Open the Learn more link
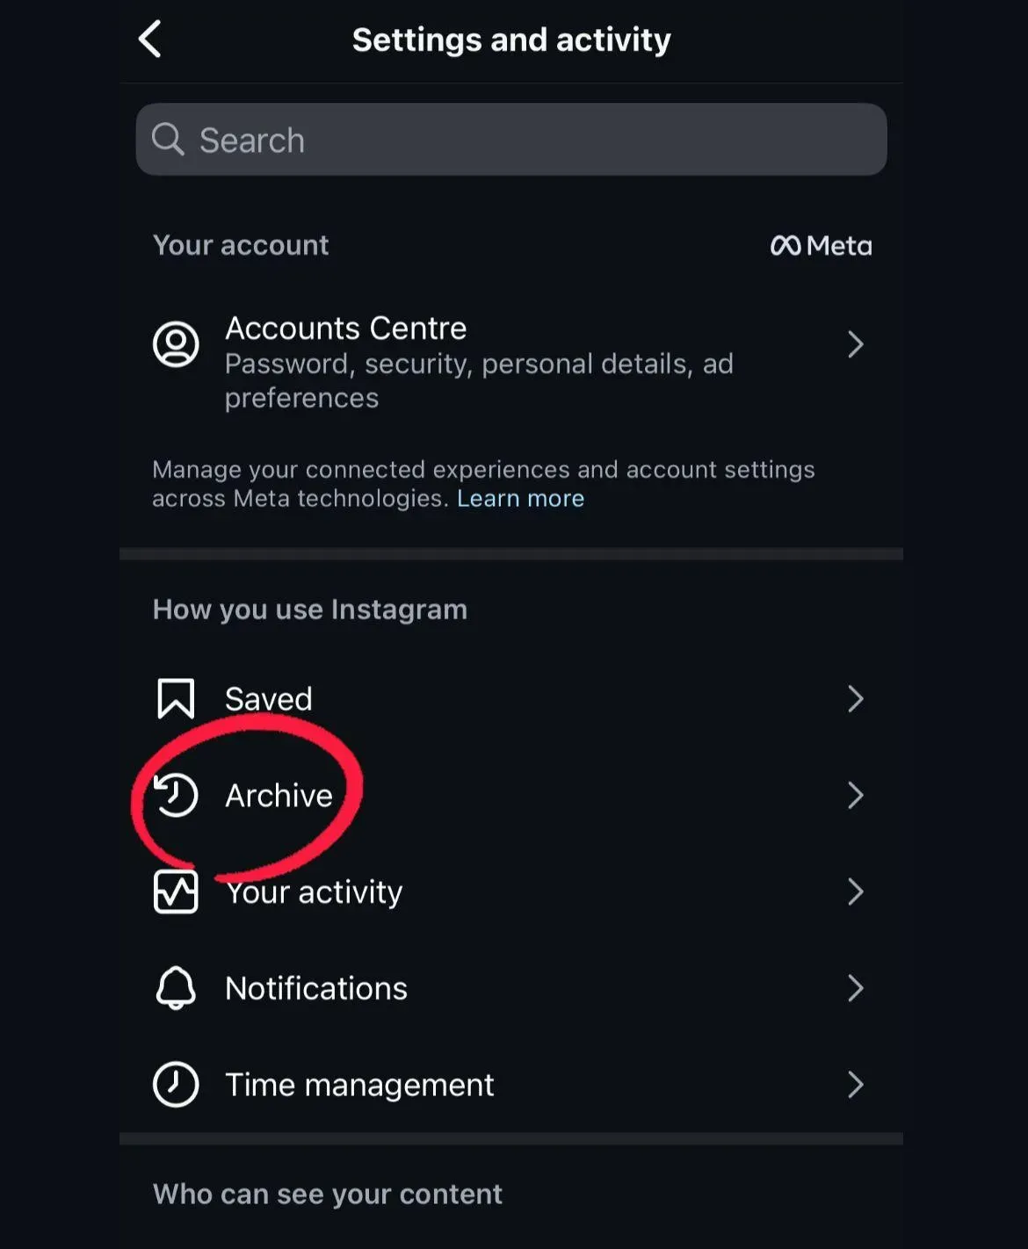1028x1249 pixels. click(520, 499)
